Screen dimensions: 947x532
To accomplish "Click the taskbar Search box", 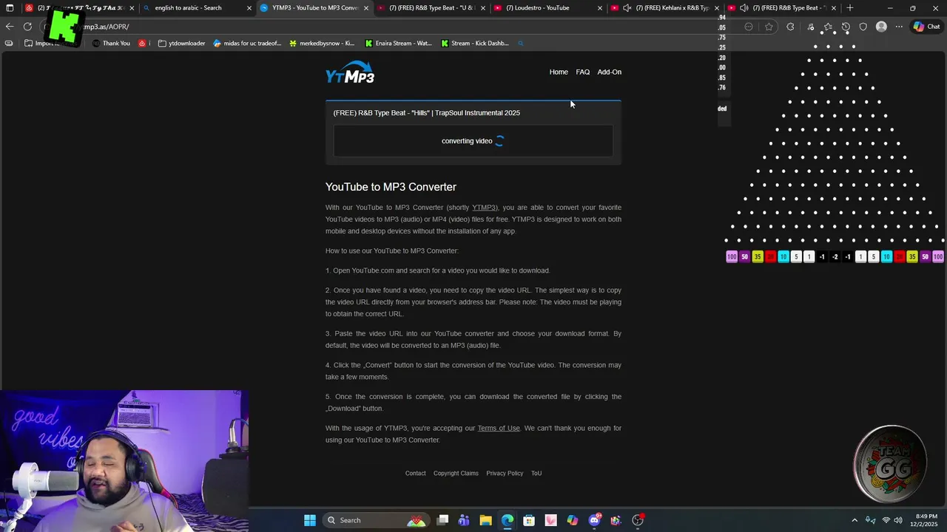I will [377, 520].
